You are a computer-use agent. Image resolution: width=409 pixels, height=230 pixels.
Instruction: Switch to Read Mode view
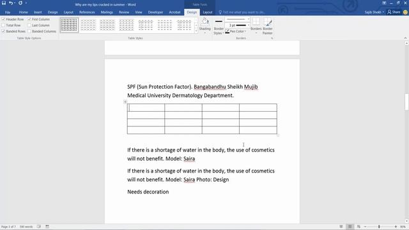(x=341, y=227)
